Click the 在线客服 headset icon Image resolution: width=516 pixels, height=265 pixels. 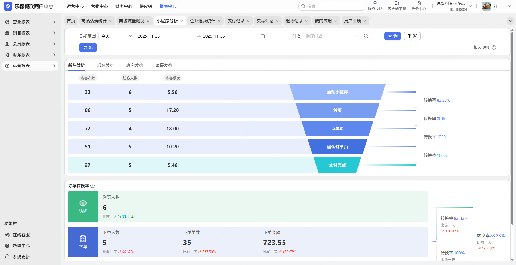7,235
